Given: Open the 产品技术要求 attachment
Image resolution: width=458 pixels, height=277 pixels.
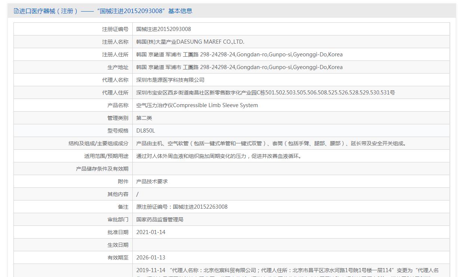Looking at the screenshot, I should point(152,181).
